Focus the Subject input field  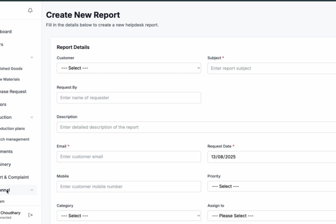(x=272, y=68)
